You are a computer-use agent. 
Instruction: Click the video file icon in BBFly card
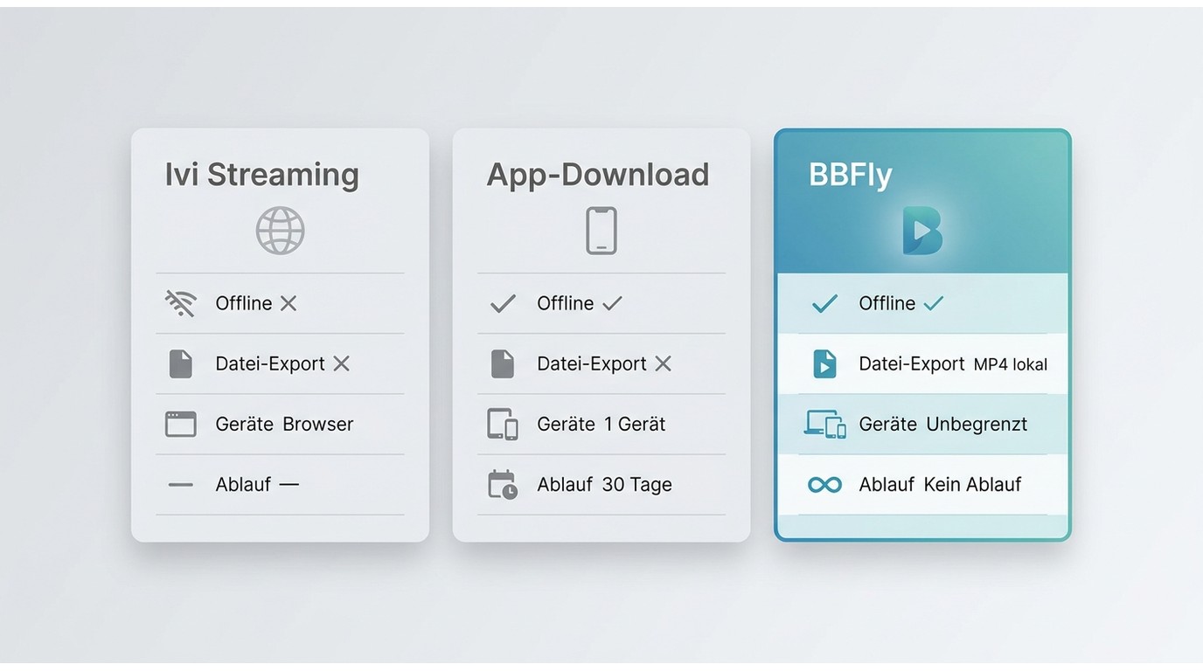[x=824, y=363]
